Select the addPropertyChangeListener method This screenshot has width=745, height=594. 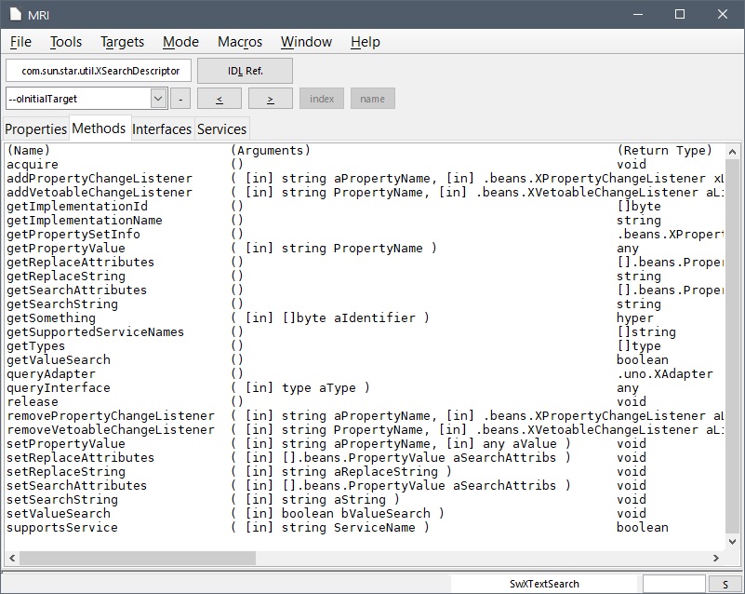click(x=100, y=179)
